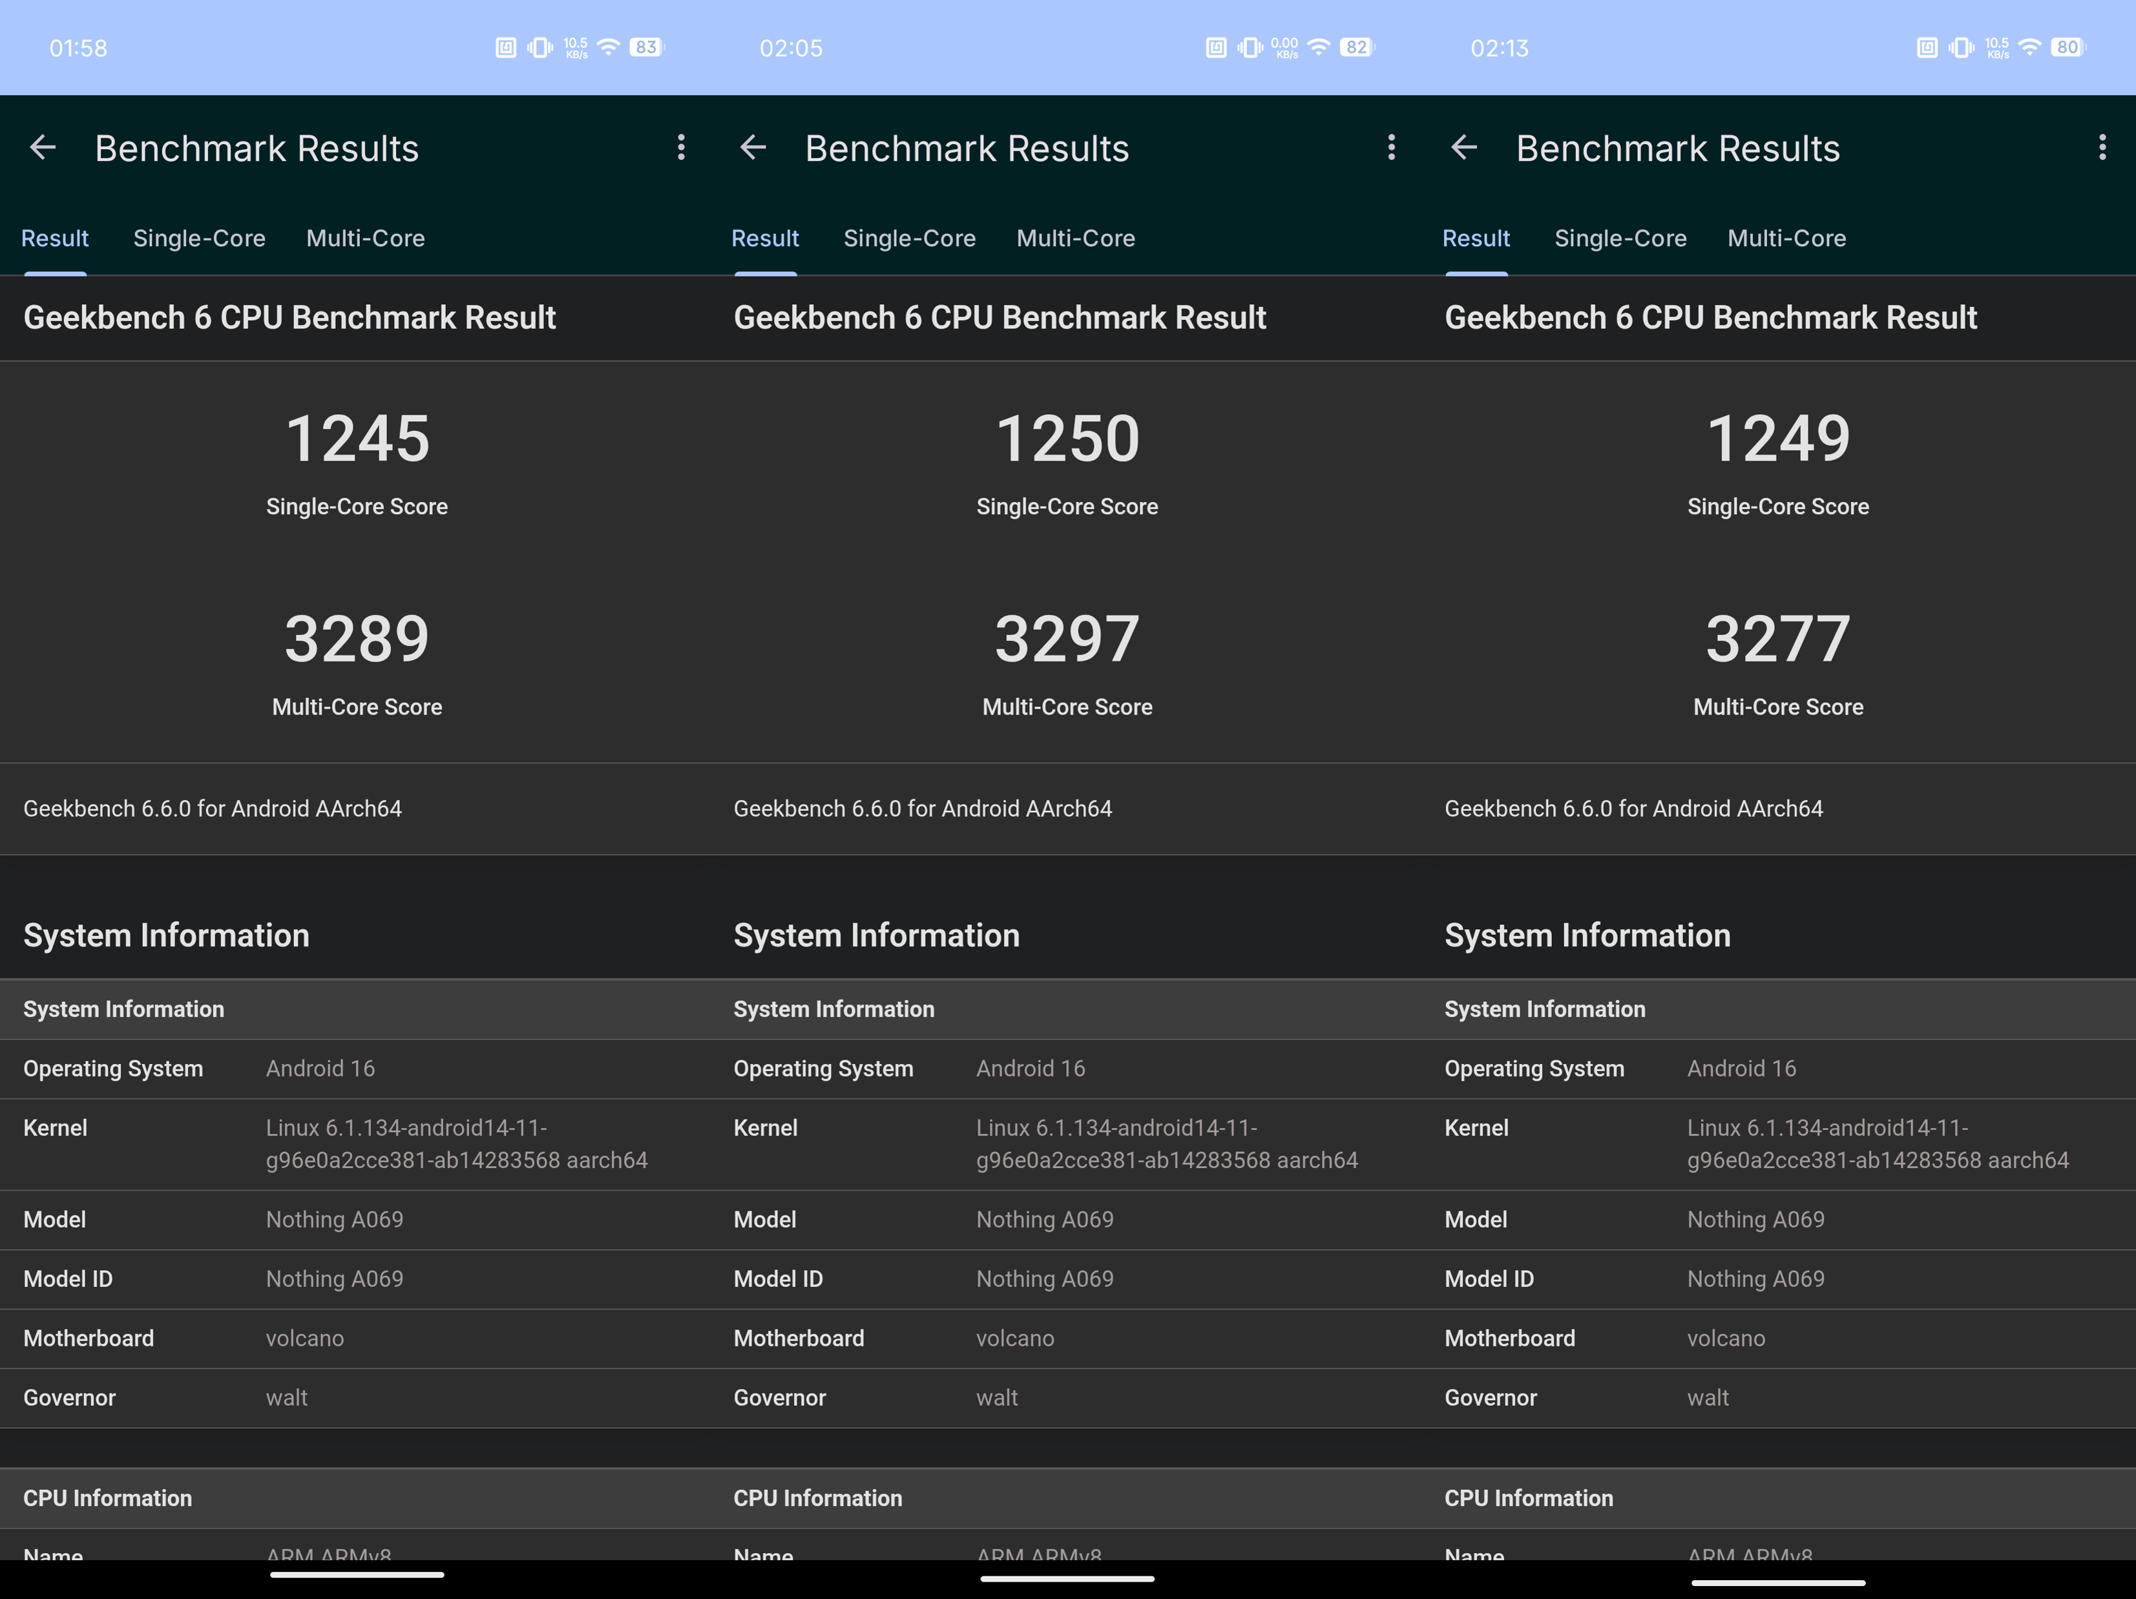2136x1599 pixels.
Task: Tap back arrow in the 02:13 screenshot
Action: 1464,148
